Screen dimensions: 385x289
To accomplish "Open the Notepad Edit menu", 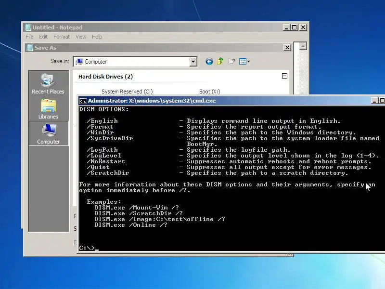I will [43, 37].
